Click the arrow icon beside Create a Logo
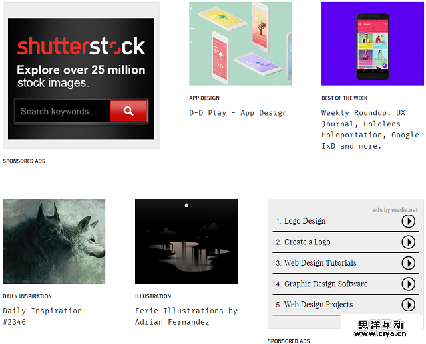Image resolution: width=426 pixels, height=344 pixels. tap(408, 242)
